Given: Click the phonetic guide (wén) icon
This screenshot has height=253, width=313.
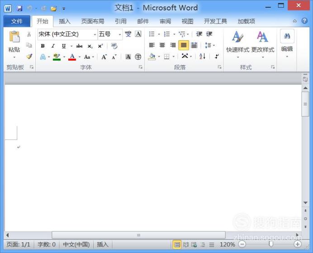Looking at the screenshot, I should (x=128, y=34).
